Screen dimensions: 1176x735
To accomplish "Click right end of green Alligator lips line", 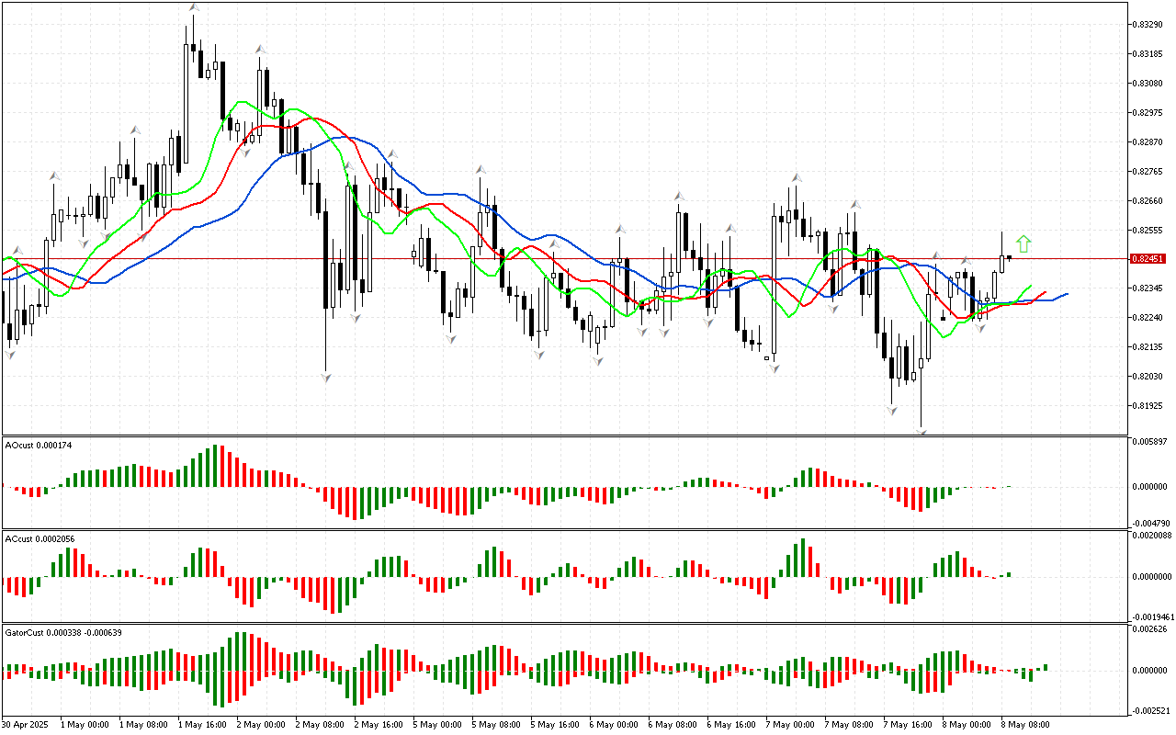I will pyautogui.click(x=1031, y=286).
